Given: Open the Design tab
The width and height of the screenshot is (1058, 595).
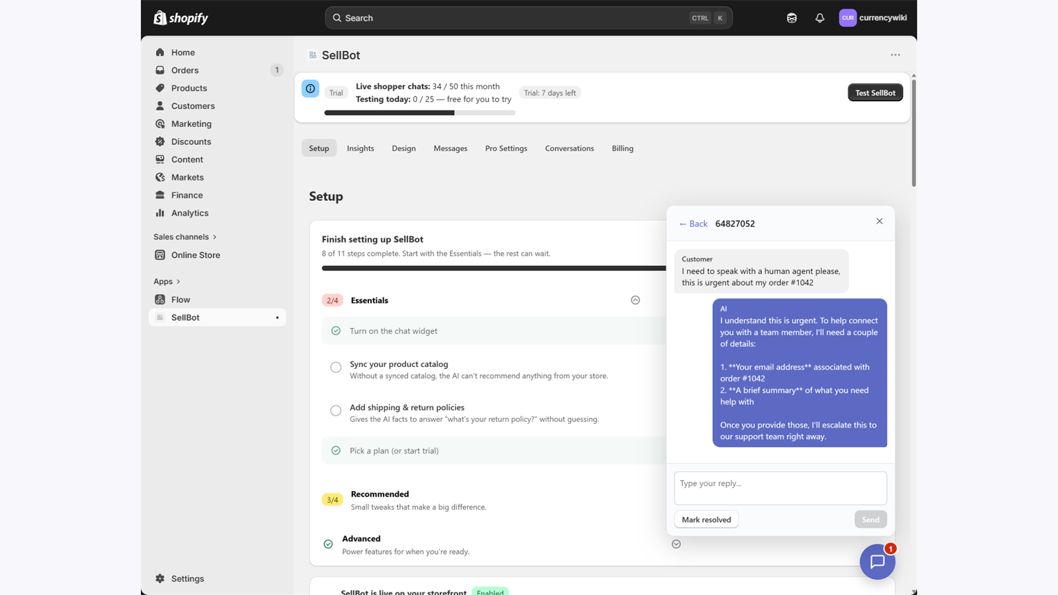Looking at the screenshot, I should tap(403, 148).
